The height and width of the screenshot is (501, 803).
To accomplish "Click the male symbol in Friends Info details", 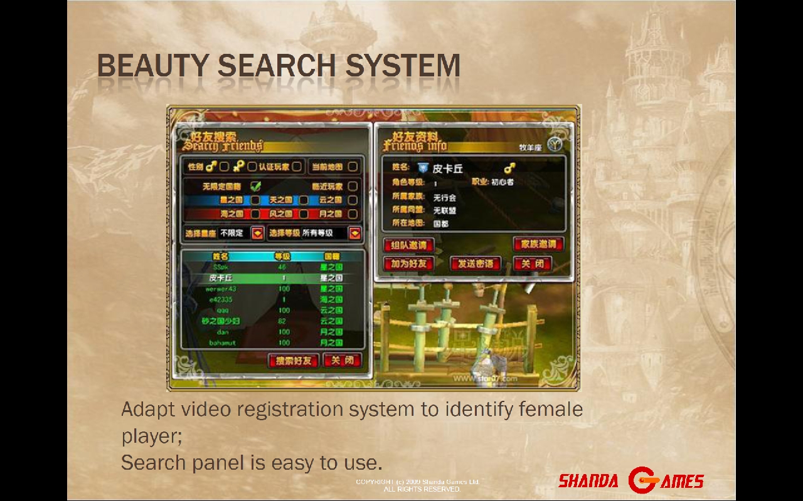I will pyautogui.click(x=510, y=168).
